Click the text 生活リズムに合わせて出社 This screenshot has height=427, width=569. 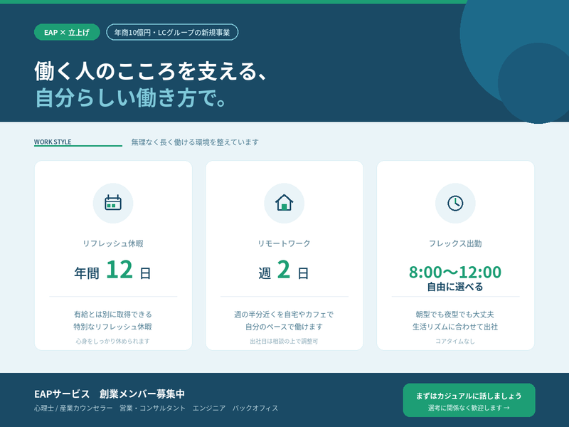[455, 327]
